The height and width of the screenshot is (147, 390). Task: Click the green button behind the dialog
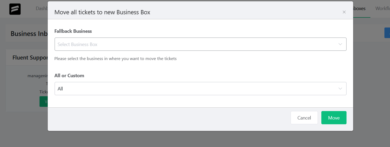(x=44, y=102)
